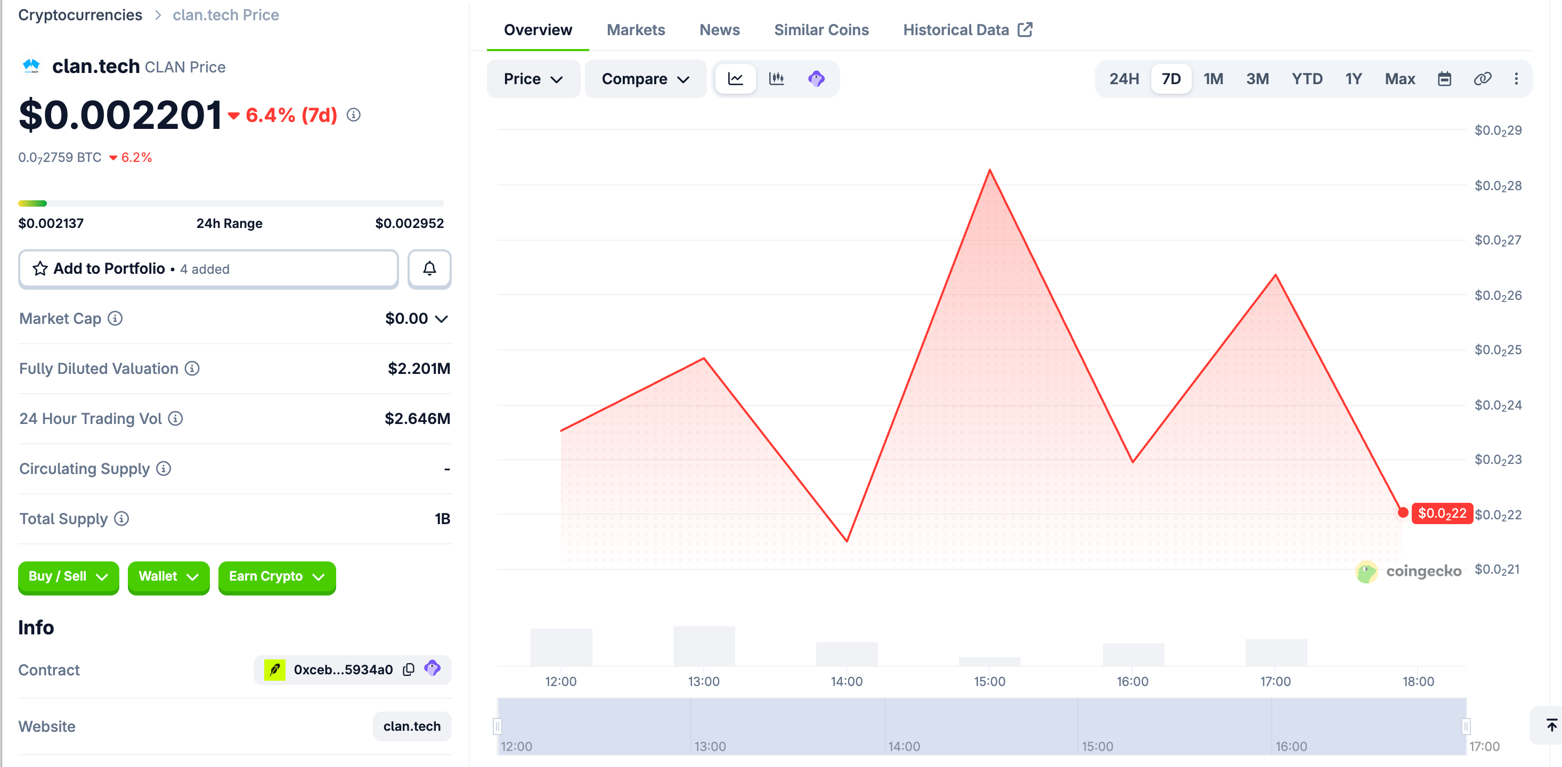
Task: Click Add to Portfolio button
Action: pyautogui.click(x=208, y=268)
